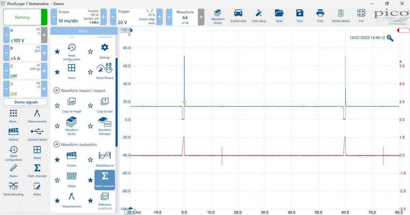The image size is (410, 215).
Task: Click Copy as text
Action: 105,105
